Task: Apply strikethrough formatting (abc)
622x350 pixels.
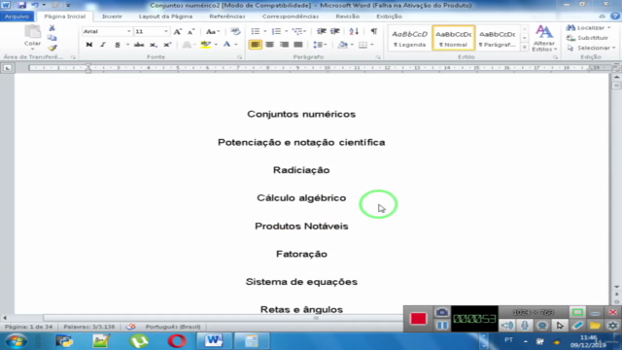Action: click(139, 45)
